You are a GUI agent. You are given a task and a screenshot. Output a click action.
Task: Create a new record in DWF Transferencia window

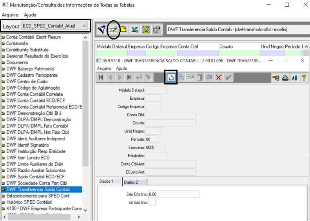coord(171,77)
